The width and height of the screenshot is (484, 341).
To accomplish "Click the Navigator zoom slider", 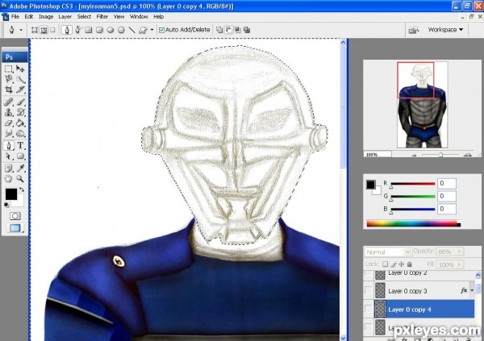I will click(440, 155).
